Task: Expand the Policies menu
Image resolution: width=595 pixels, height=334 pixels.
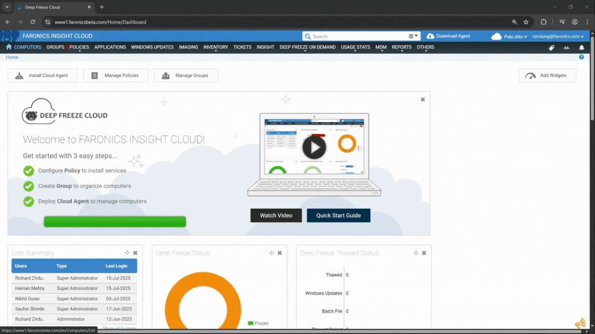Action: (x=79, y=47)
